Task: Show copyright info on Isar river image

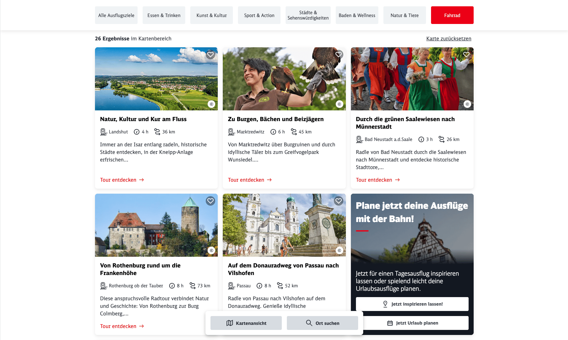Action: pos(211,104)
